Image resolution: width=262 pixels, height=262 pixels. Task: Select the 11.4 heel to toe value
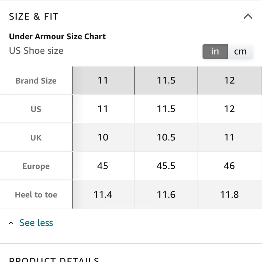point(103,195)
